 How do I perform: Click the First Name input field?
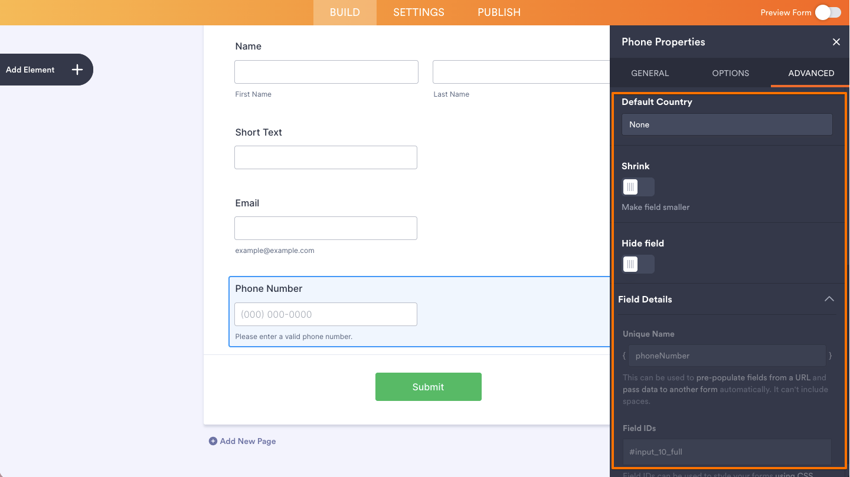pos(326,72)
